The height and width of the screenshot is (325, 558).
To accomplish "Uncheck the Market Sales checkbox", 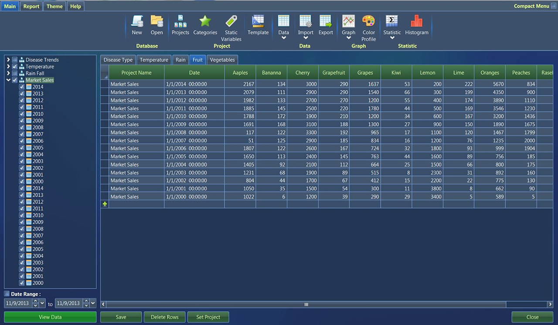I will pyautogui.click(x=15, y=80).
